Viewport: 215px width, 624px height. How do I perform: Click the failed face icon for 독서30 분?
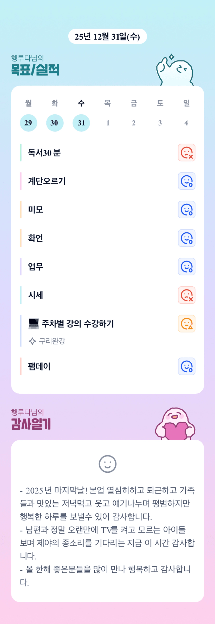click(186, 153)
